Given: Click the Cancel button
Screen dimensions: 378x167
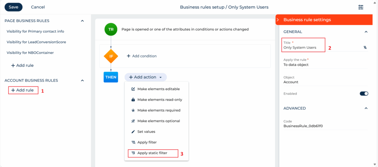Looking at the screenshot, I should [x=38, y=7].
